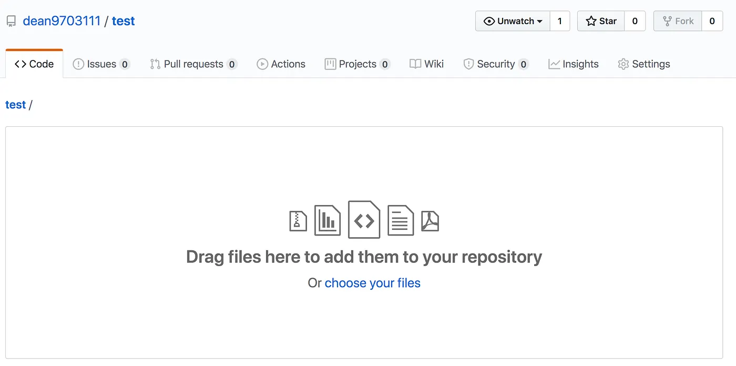Click the zip archive file icon
The image size is (736, 366).
click(298, 221)
